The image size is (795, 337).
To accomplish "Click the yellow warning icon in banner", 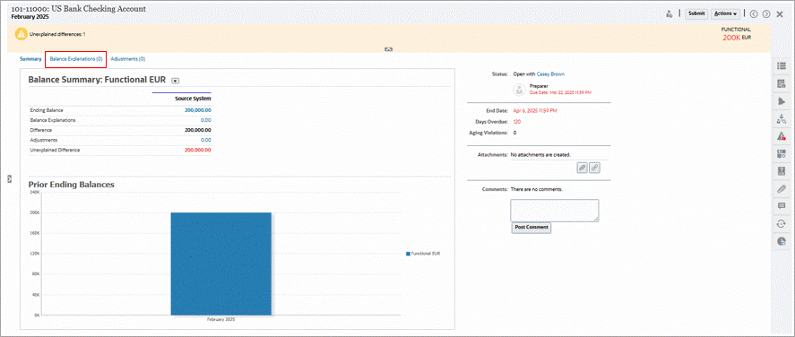I will click(22, 34).
